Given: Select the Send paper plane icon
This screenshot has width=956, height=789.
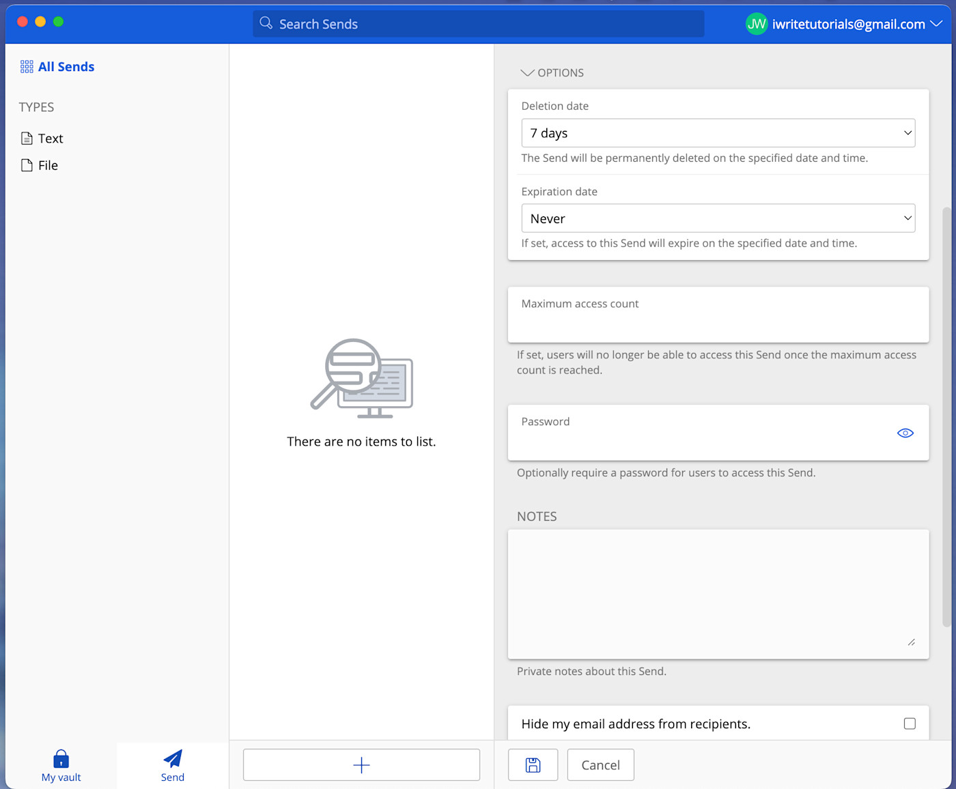Looking at the screenshot, I should 172,758.
